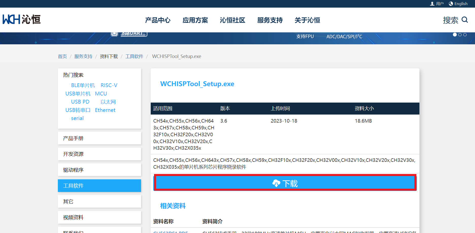Click the MCU hot search tag
Screen dimensions: 475x233
tap(101, 94)
